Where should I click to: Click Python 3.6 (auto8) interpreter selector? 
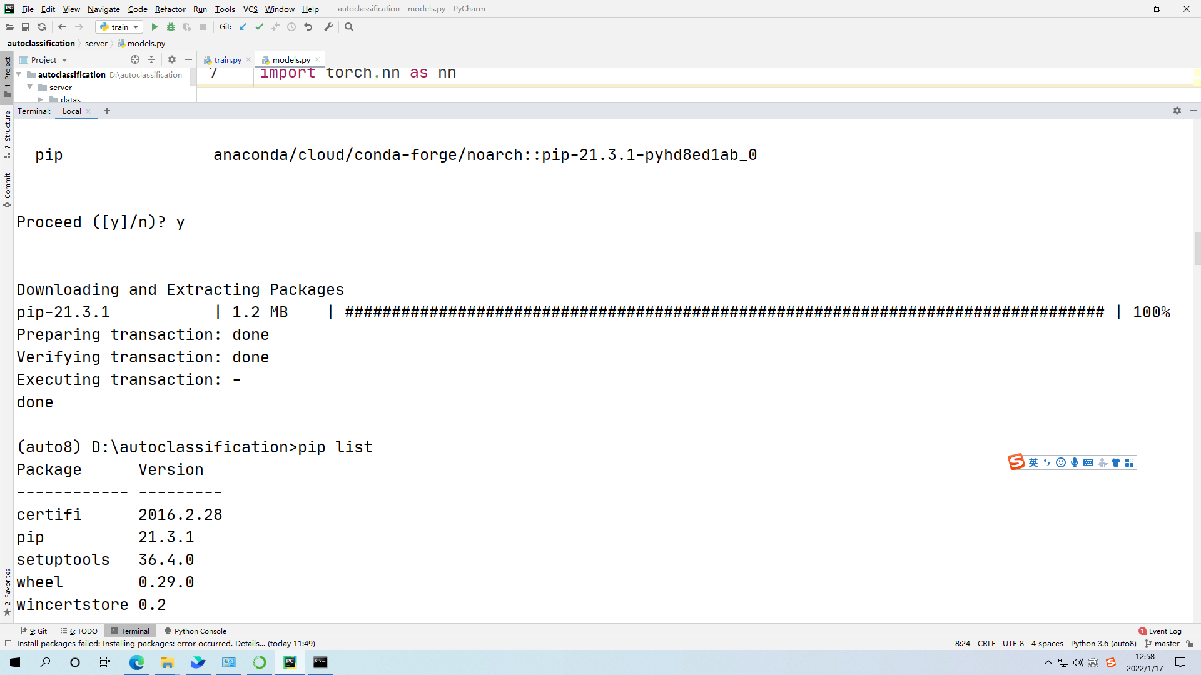click(x=1103, y=643)
